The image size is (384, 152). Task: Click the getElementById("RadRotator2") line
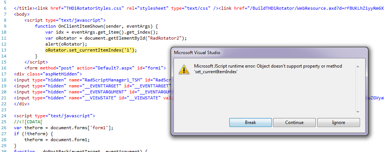pos(116,38)
